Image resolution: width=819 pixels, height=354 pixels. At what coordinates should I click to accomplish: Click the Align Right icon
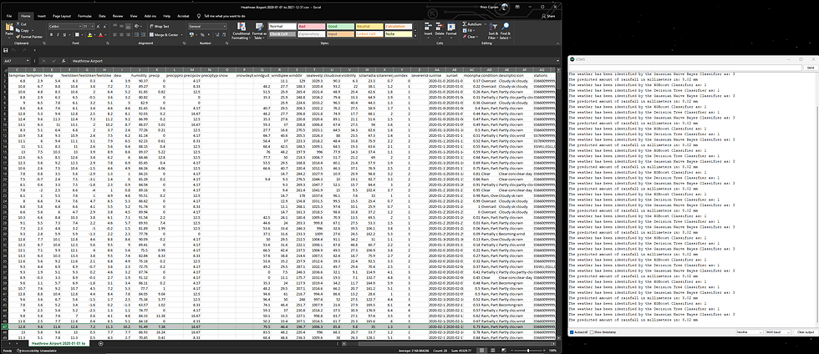coord(127,34)
